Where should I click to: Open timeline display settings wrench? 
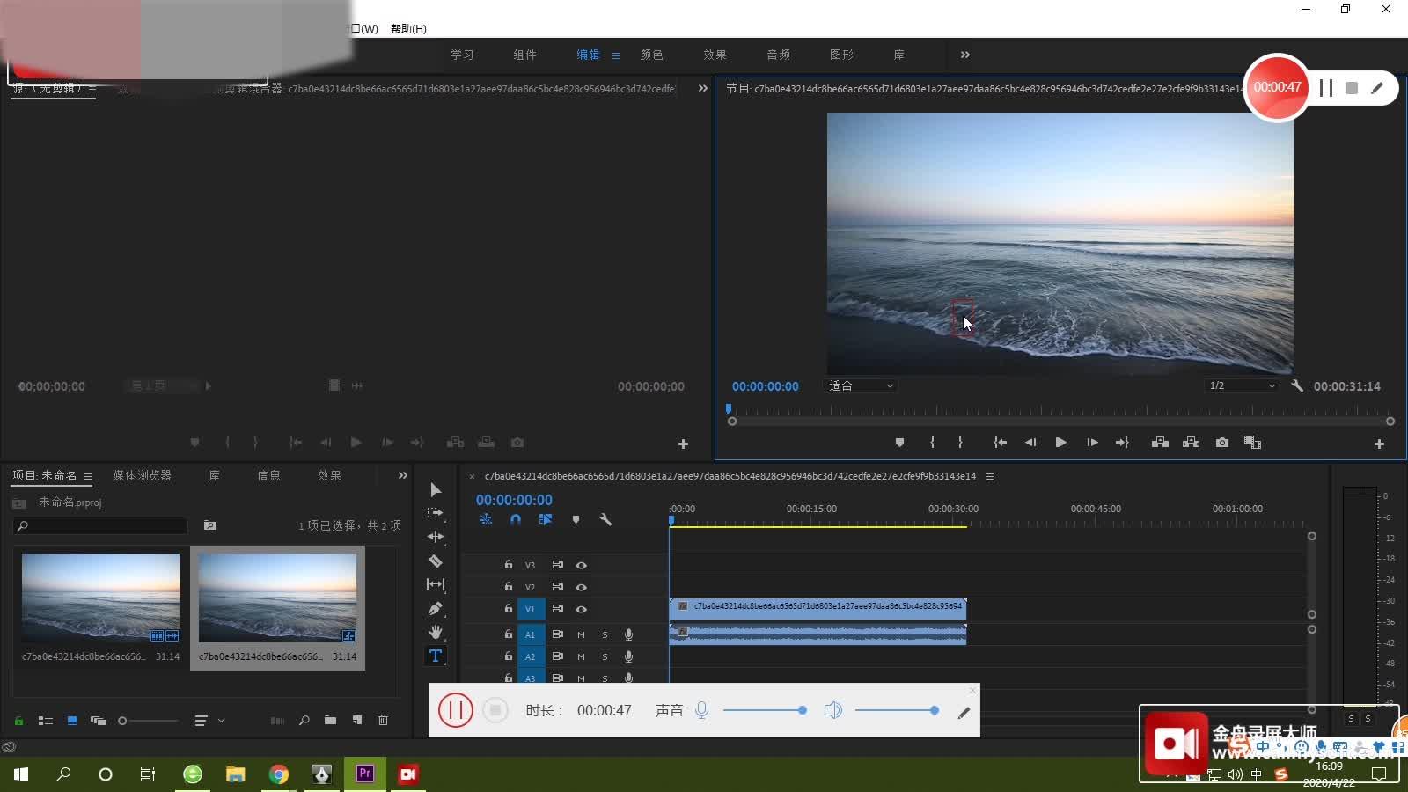[x=605, y=519]
